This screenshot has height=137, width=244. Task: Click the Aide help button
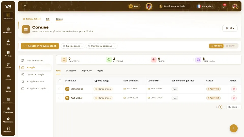coord(230,28)
